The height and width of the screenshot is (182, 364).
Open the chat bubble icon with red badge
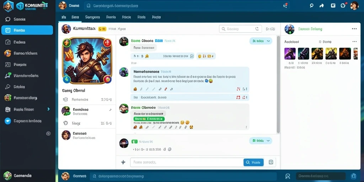[343, 5]
